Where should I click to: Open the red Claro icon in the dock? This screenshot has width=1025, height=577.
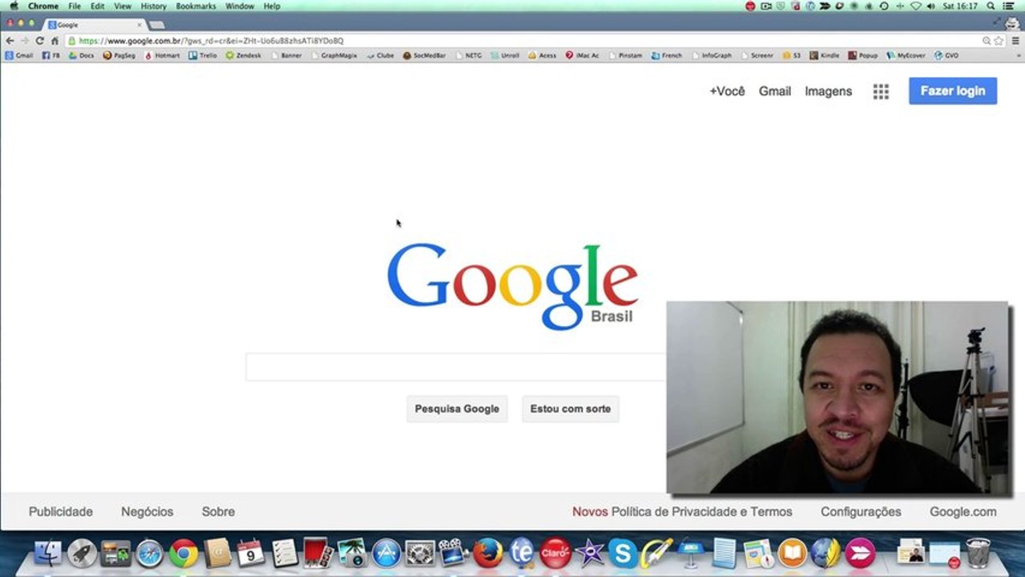click(555, 553)
